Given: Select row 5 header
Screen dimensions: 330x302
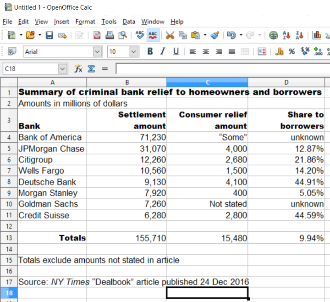Looking at the screenshot, I should pyautogui.click(x=9, y=148).
